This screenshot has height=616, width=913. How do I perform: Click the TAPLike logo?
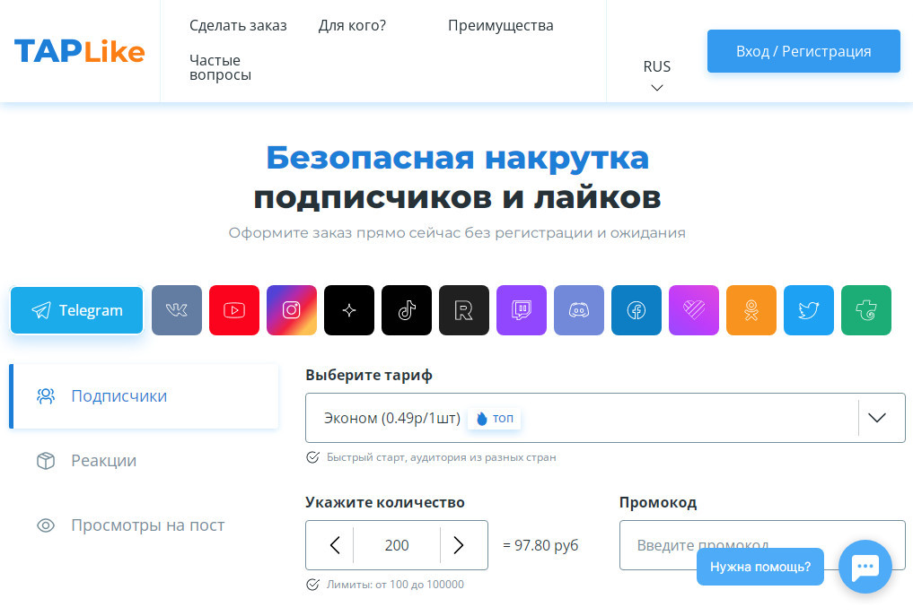(x=79, y=51)
